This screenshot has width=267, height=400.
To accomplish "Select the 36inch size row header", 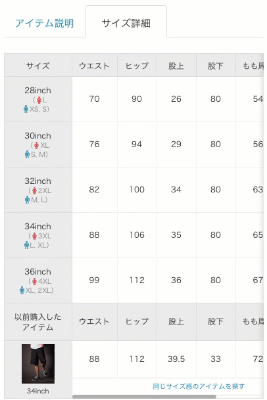I will tap(38, 280).
